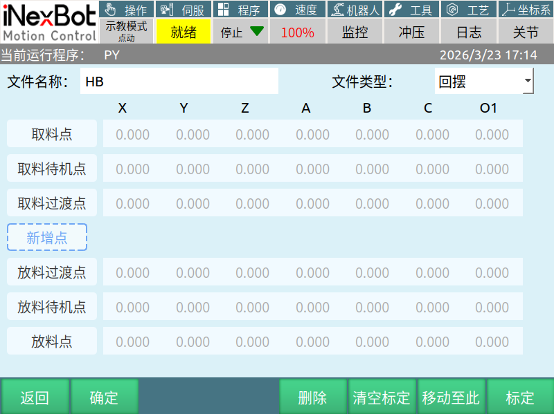Image resolution: width=554 pixels, height=414 pixels.
Task: Select the 放料过渡点 point row
Action: (52, 272)
